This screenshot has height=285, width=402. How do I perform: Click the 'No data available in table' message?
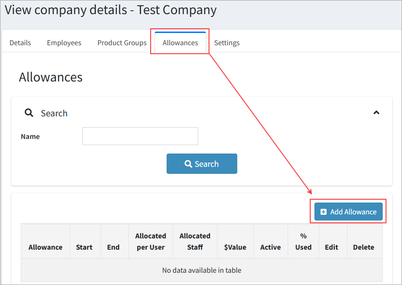202,270
